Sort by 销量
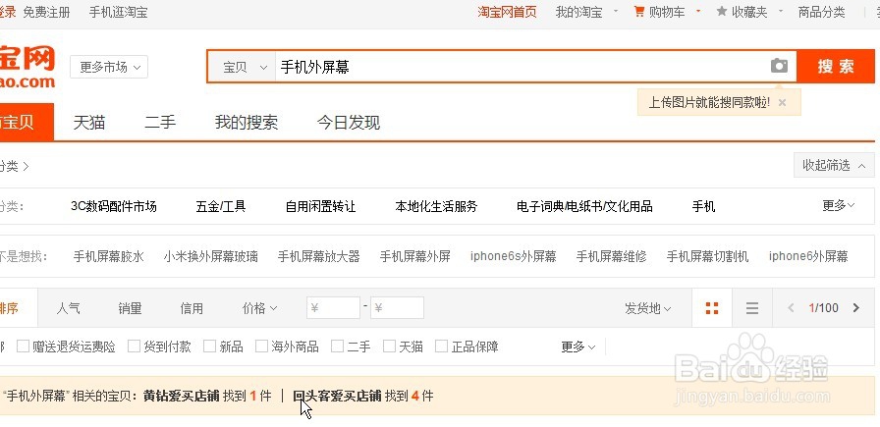Screen dimensions: 880x427 coord(130,308)
